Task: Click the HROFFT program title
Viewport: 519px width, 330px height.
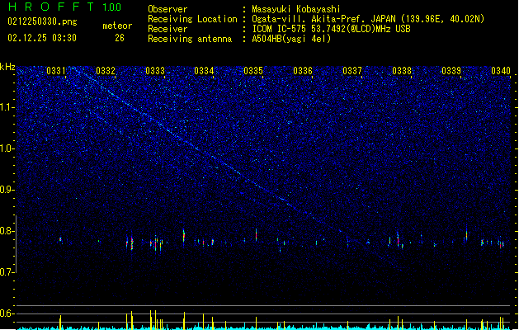Action: click(x=51, y=7)
